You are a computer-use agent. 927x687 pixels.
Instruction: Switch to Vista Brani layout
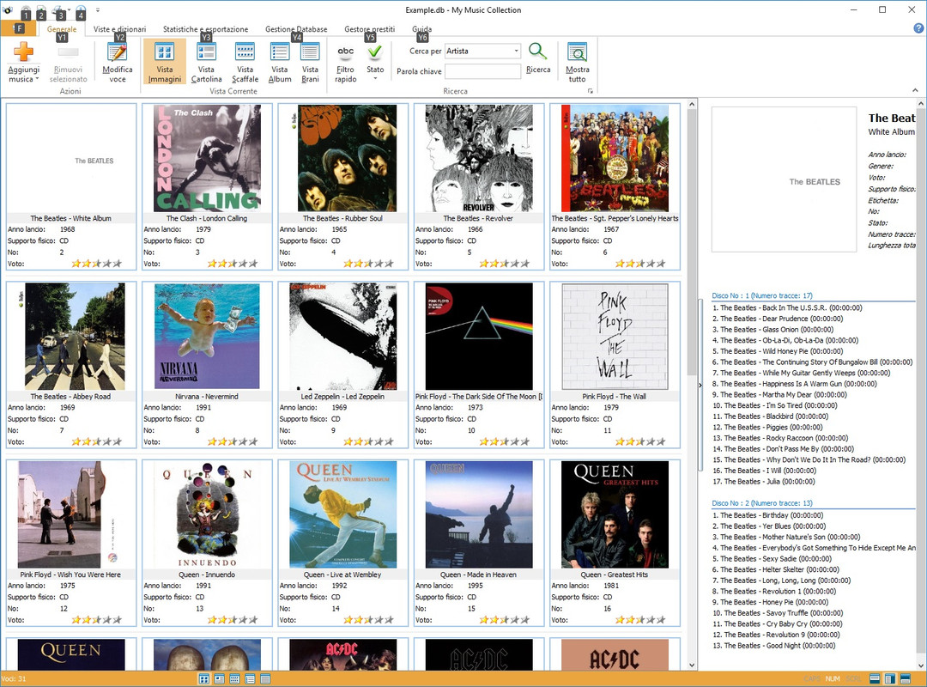310,63
